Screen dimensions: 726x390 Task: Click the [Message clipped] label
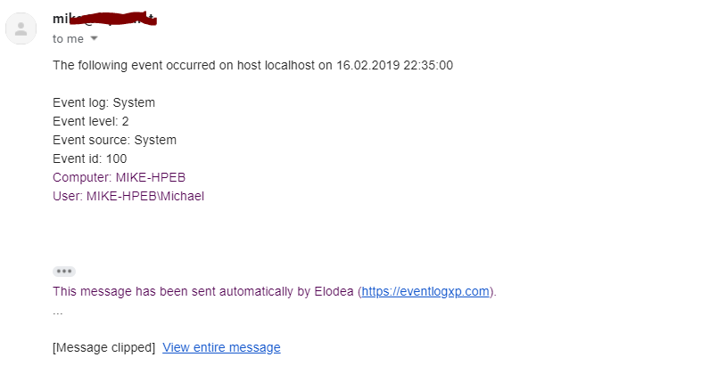(x=103, y=347)
